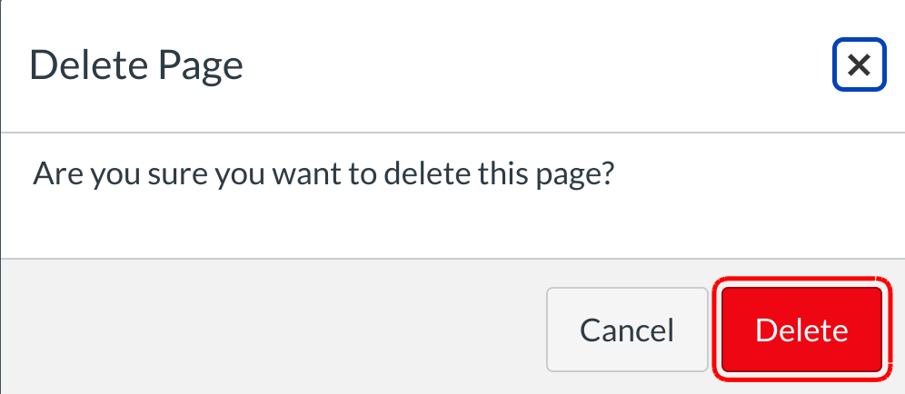Choose Delete to remove the page
The width and height of the screenshot is (905, 394).
[x=801, y=330]
